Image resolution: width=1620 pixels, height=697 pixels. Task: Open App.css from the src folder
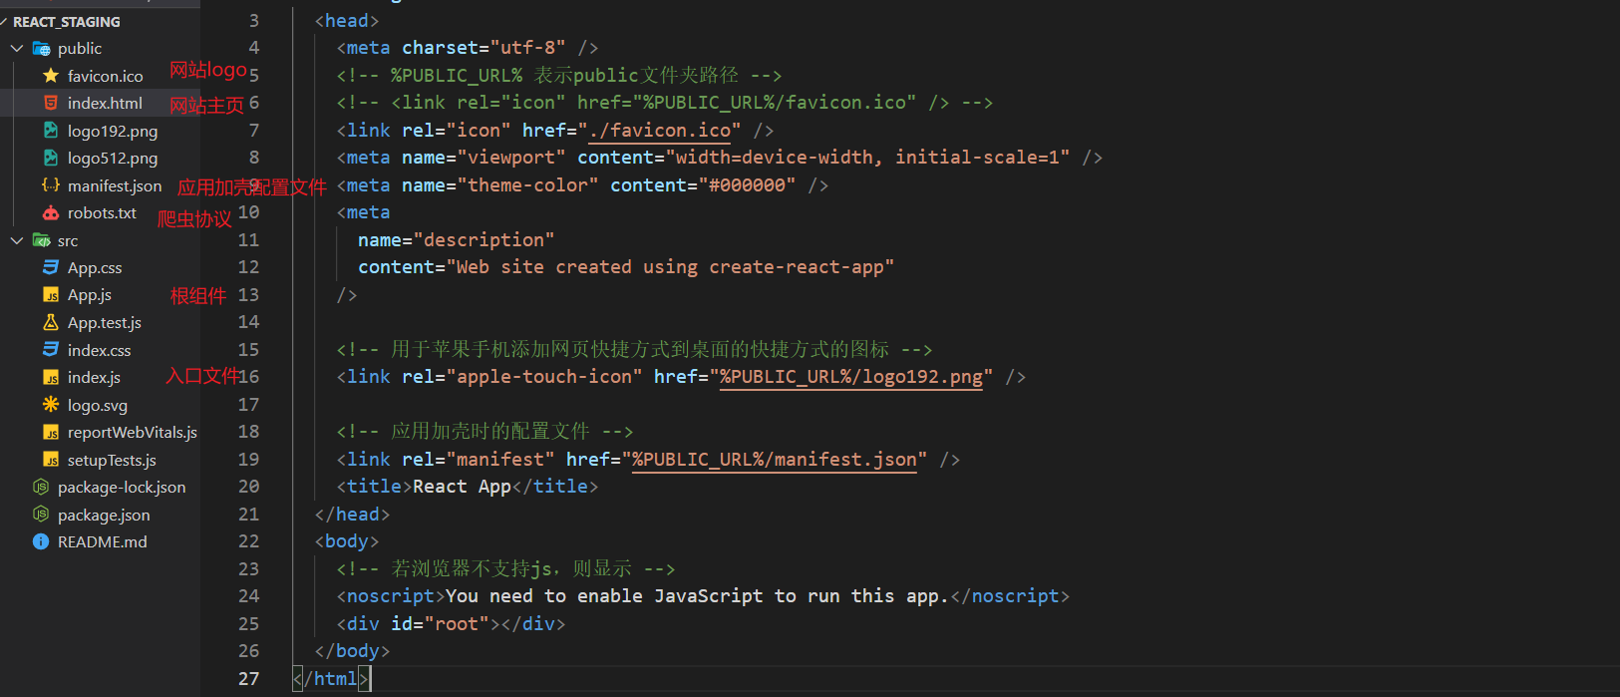coord(95,267)
